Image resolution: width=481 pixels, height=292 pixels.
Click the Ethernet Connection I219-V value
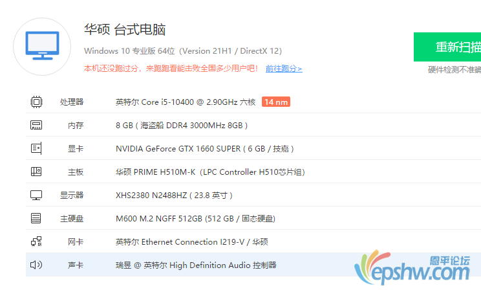pos(192,242)
